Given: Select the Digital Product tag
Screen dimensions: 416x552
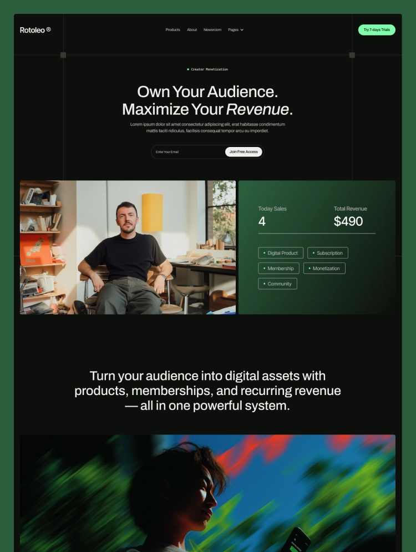Looking at the screenshot, I should (x=281, y=253).
